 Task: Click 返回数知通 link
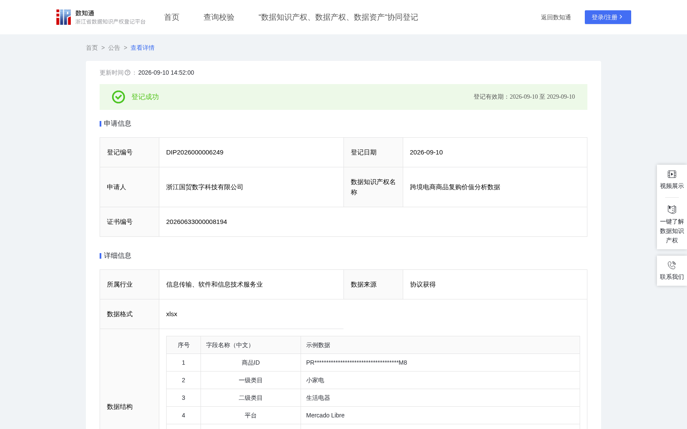(556, 17)
